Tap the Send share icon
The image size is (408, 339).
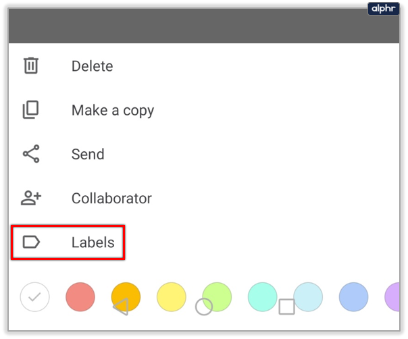pyautogui.click(x=31, y=154)
